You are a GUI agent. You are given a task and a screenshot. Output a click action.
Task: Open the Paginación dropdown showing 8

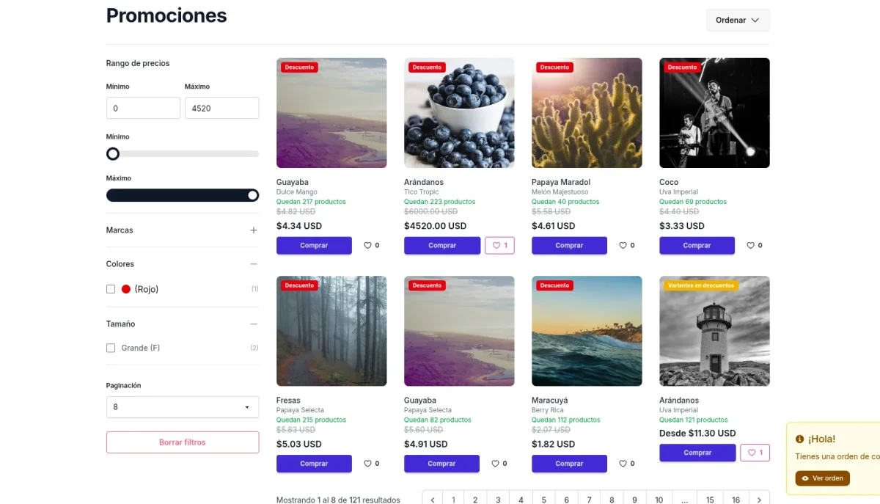coord(183,406)
